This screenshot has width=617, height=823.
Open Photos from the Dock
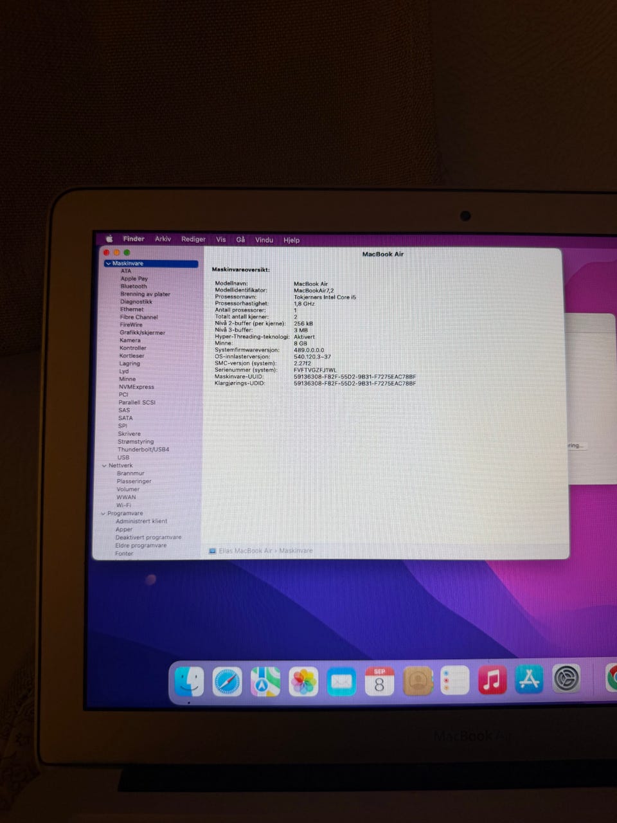[x=303, y=682]
